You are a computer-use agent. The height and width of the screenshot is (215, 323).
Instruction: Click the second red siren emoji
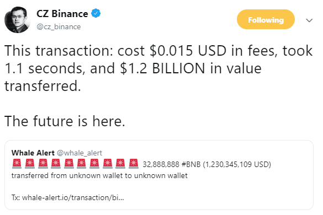click(30, 164)
